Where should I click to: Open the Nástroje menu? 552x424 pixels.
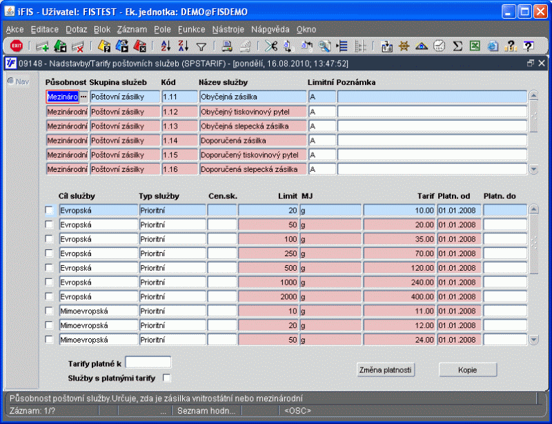click(x=228, y=30)
